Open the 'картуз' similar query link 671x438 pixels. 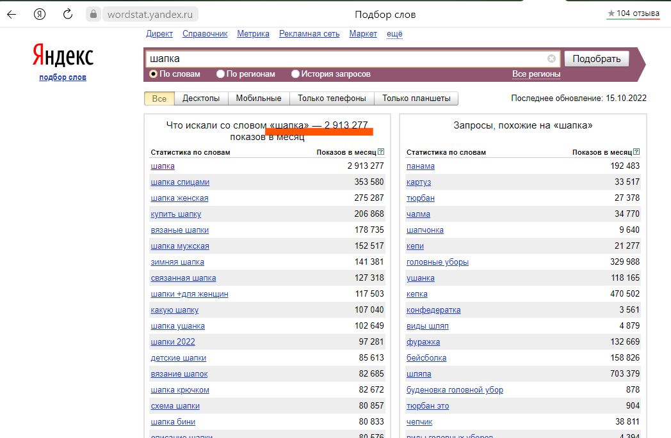coord(419,182)
